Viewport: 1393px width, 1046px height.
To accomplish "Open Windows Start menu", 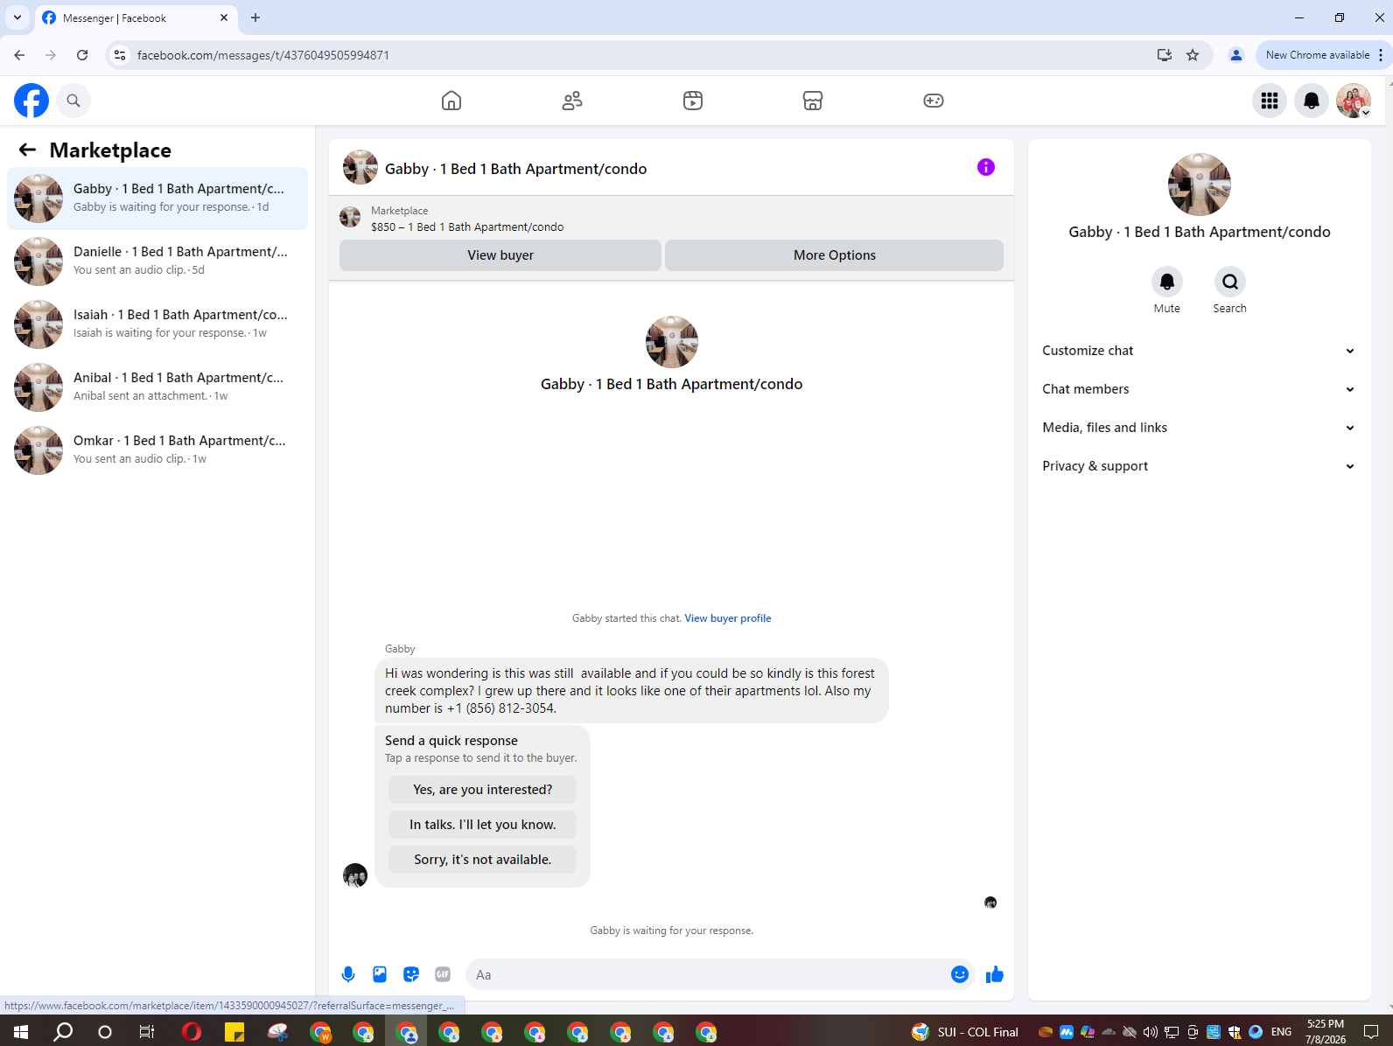I will (x=21, y=1032).
